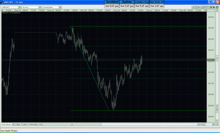Click the second round dark toolbar icon
Viewport: 220px width, 133px height.
point(214,7)
